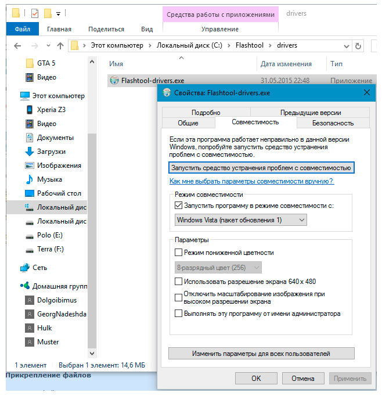Click the Рабочий стол desktop icon

[x=30, y=193]
